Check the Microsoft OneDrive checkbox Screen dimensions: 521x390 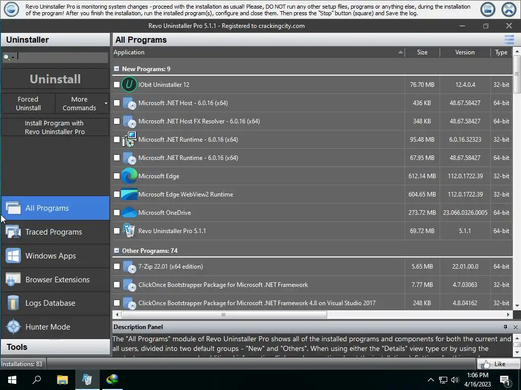117,212
